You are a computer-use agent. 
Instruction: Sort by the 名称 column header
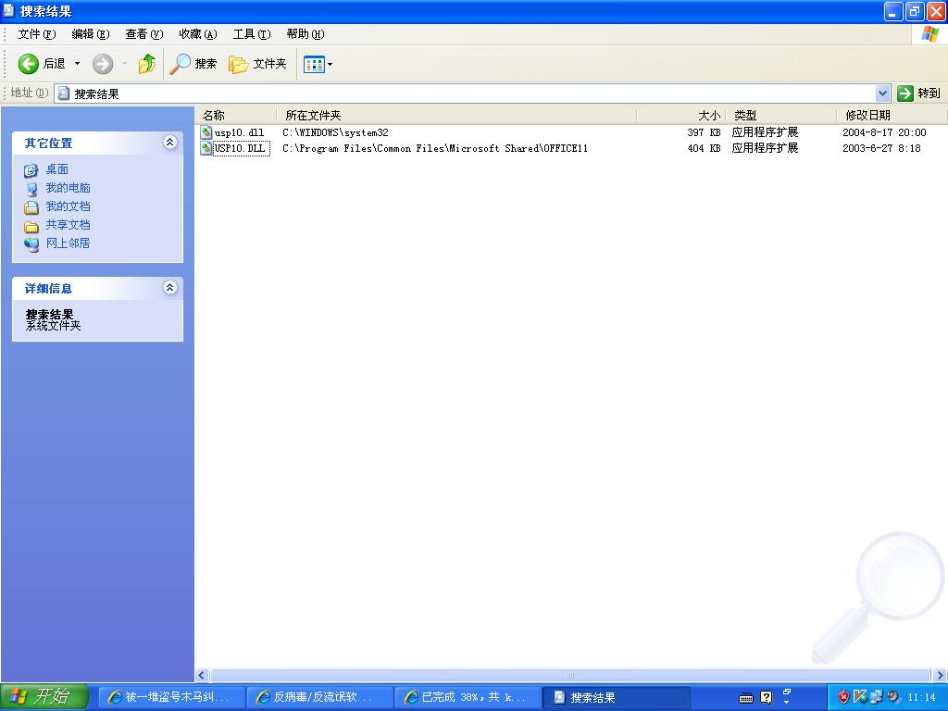[x=236, y=115]
